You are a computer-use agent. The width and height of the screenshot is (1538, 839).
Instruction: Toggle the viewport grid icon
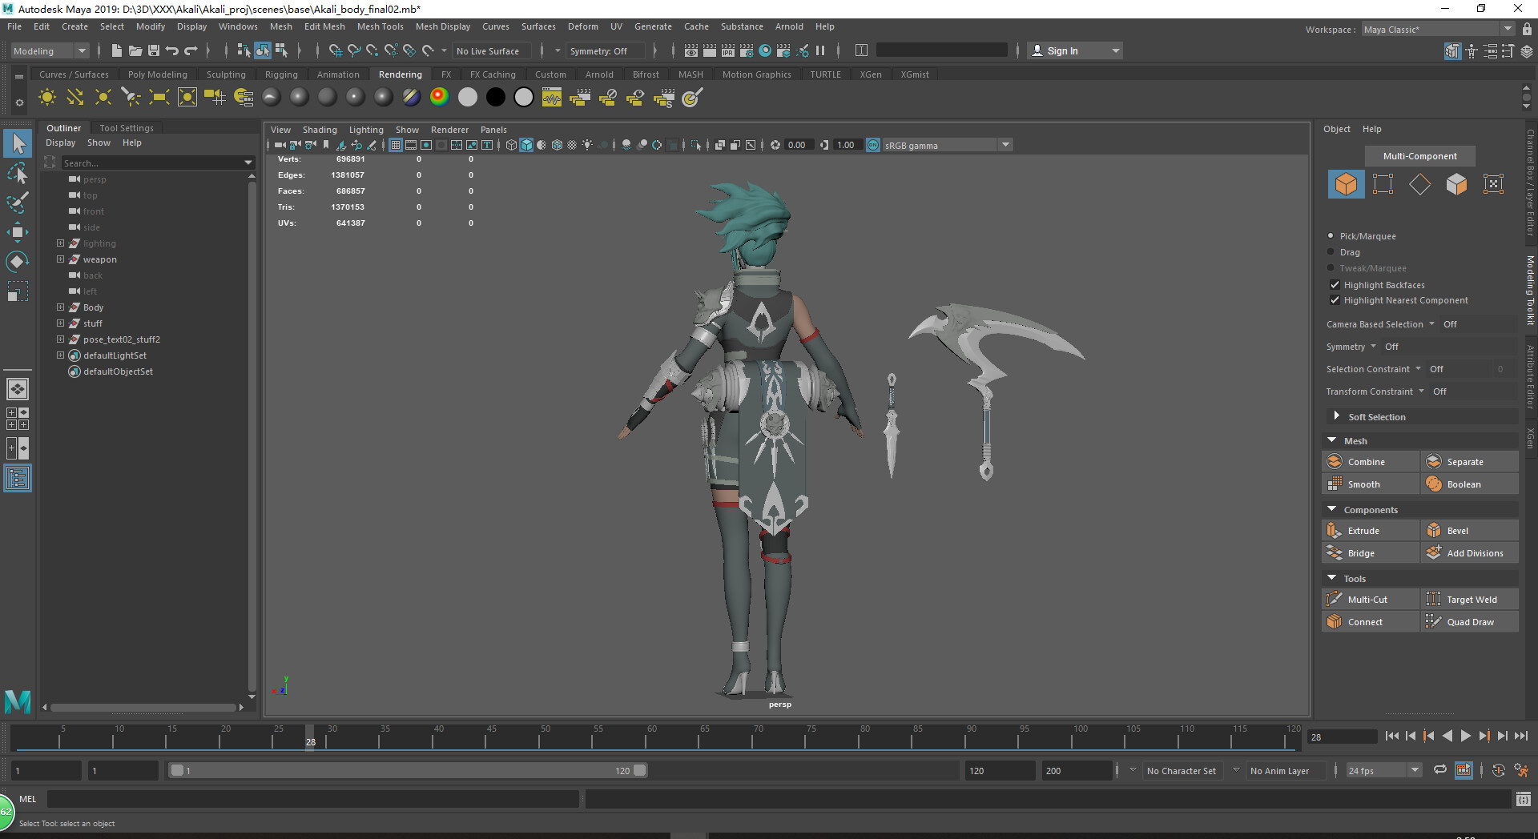(396, 145)
